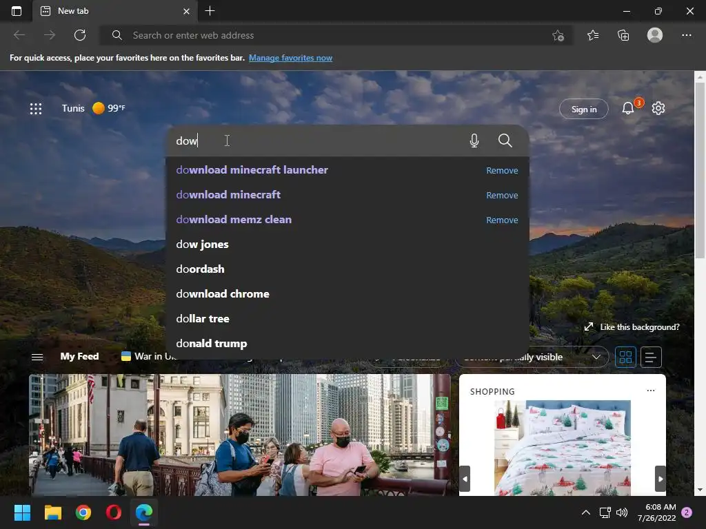
Task: Remove the 'download minecraft' entry without launcher
Action: pos(502,195)
